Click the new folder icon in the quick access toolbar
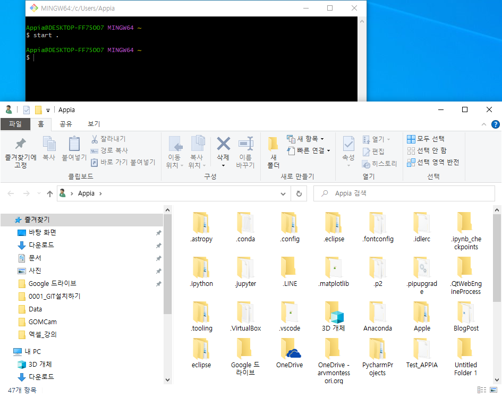The height and width of the screenshot is (397, 502). click(38, 110)
